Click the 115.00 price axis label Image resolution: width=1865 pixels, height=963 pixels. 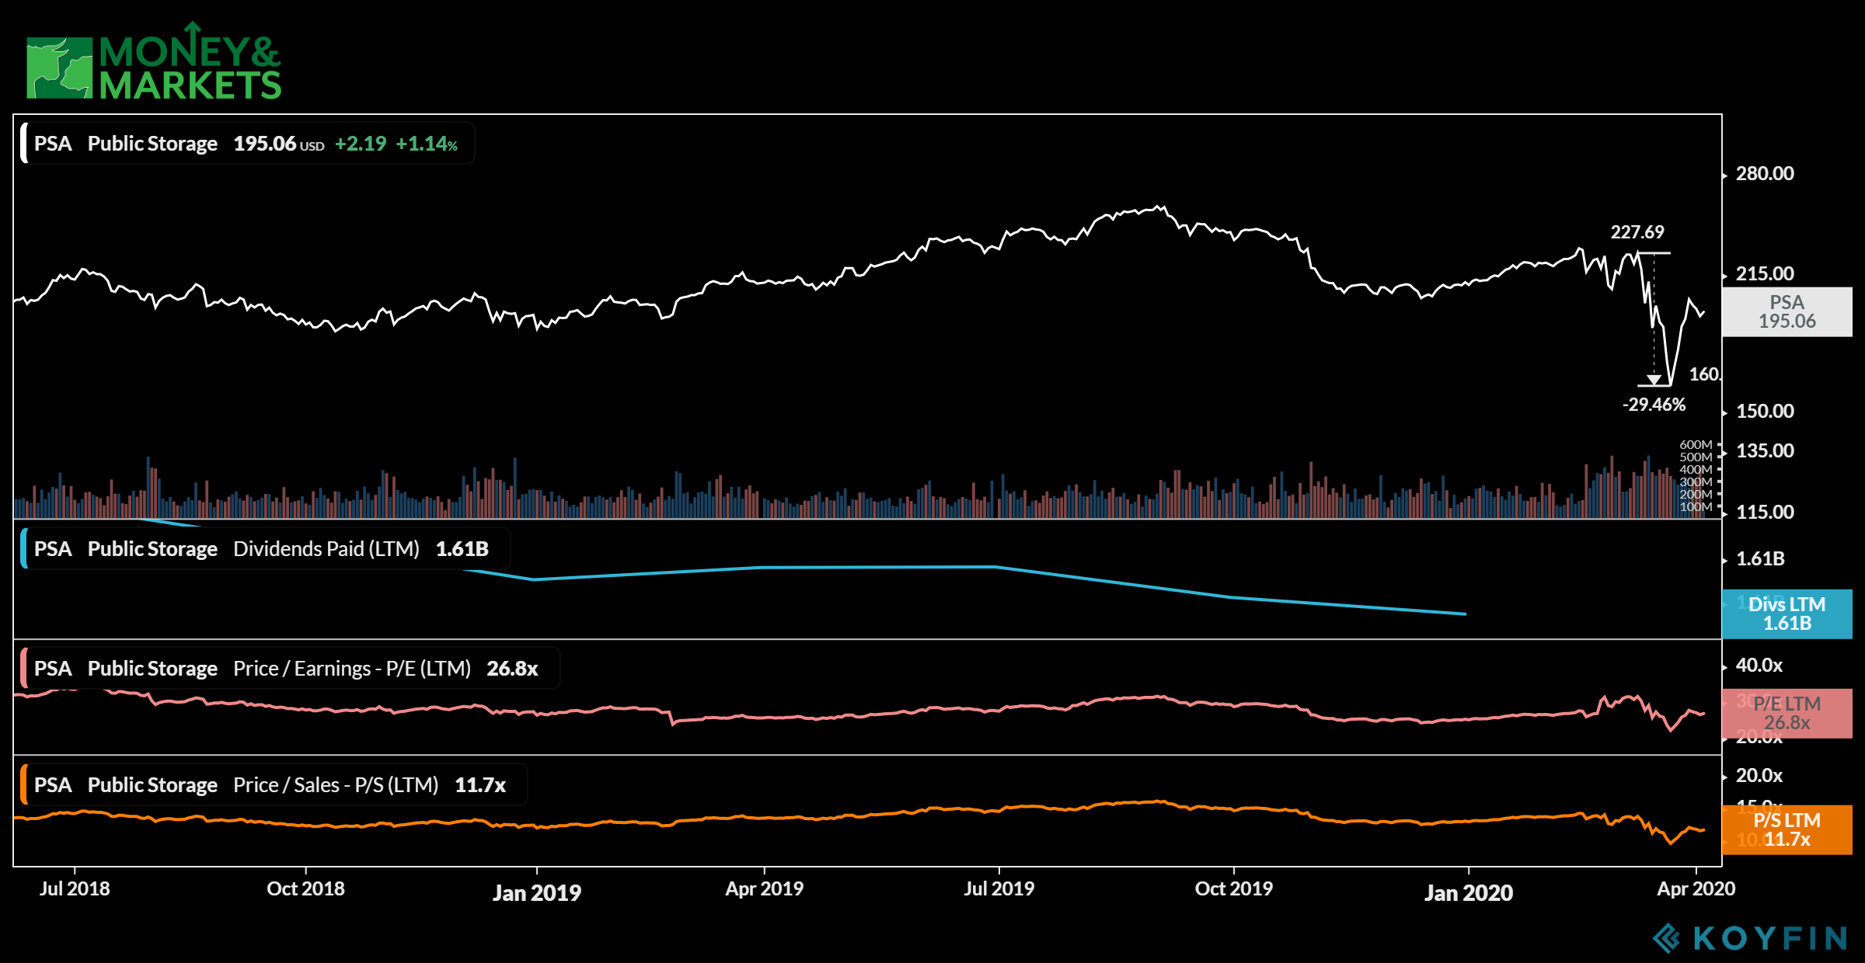pos(1765,512)
